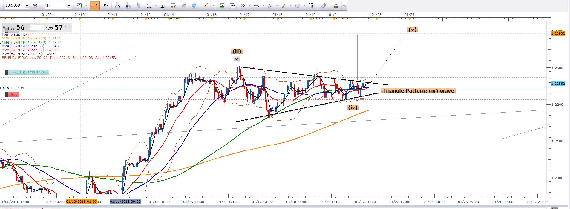Image resolution: width=570 pixels, height=209 pixels.
Task: Open the H1 timeframe dropdown
Action: pos(69,6)
